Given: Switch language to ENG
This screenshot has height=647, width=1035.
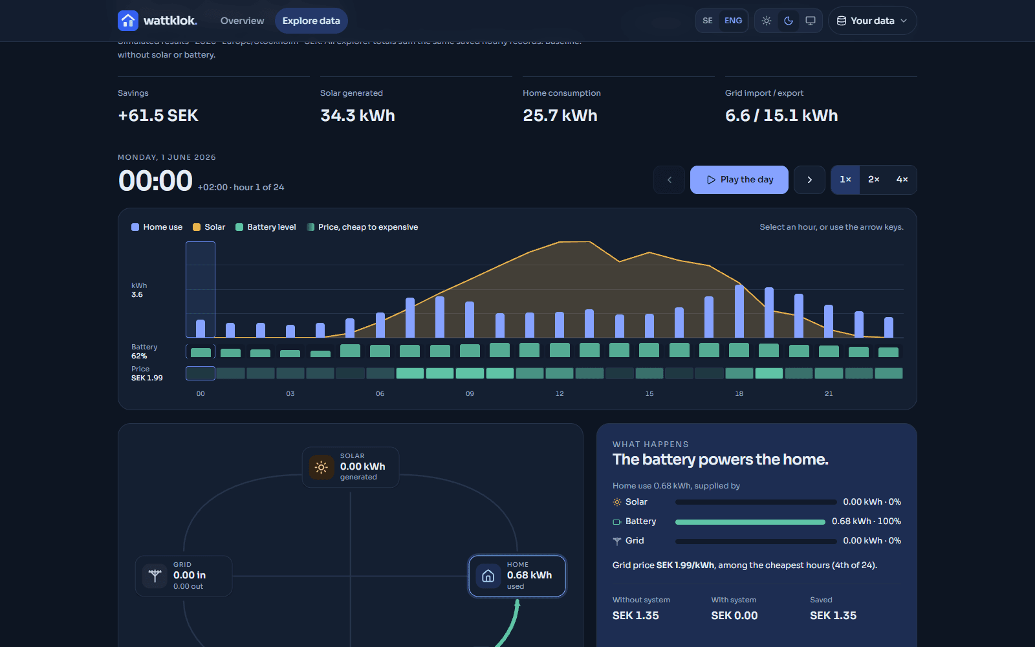Looking at the screenshot, I should click(x=733, y=21).
